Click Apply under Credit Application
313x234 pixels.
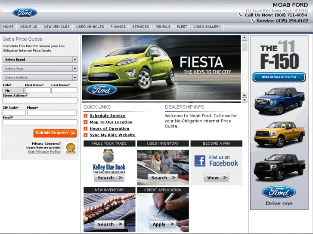click(163, 224)
